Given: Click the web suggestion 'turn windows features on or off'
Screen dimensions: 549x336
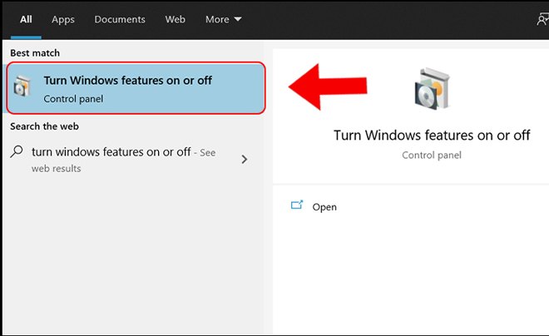Looking at the screenshot, I should 111,152.
